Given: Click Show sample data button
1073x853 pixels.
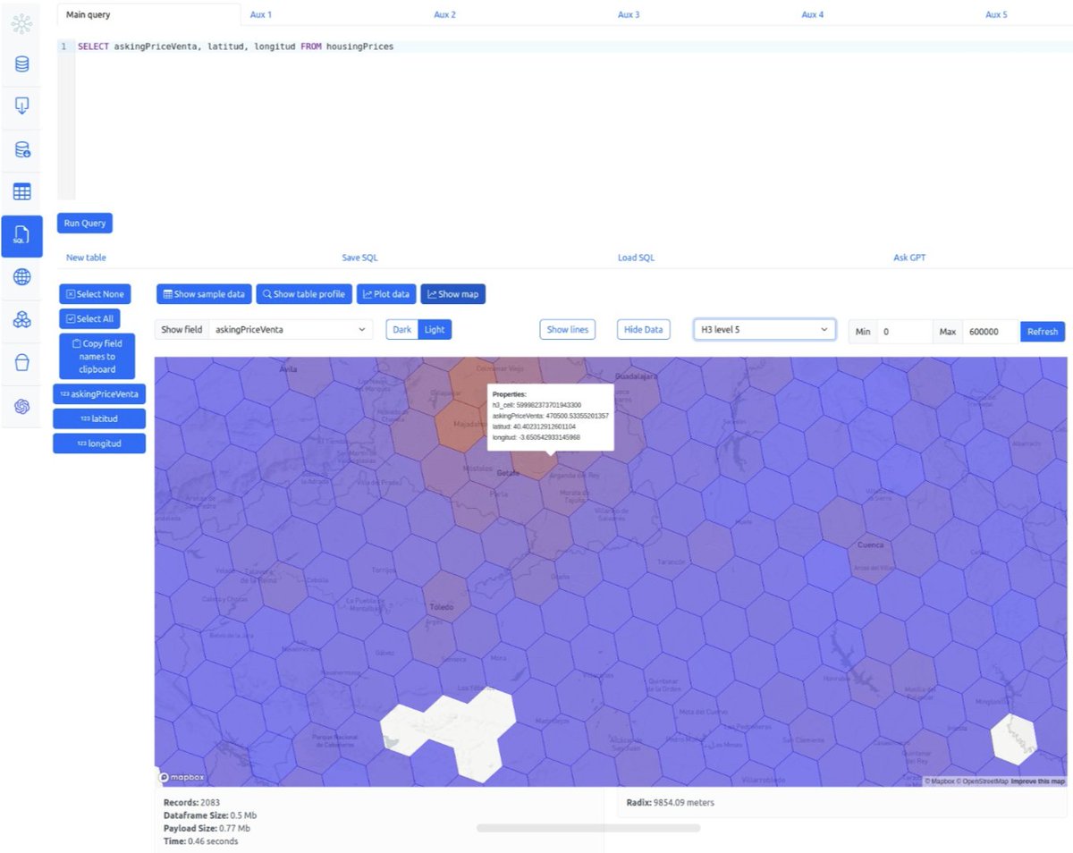Looking at the screenshot, I should (x=204, y=294).
